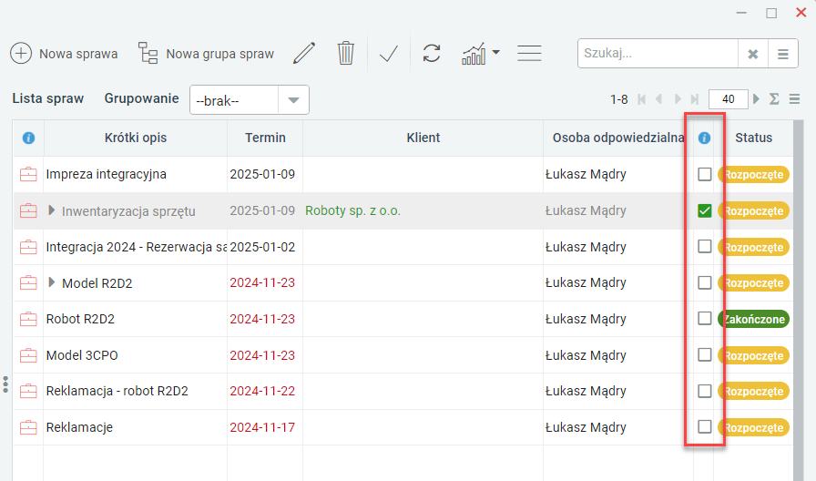Click briefcase icon of Reklamacje row
The image size is (816, 481).
(x=28, y=427)
